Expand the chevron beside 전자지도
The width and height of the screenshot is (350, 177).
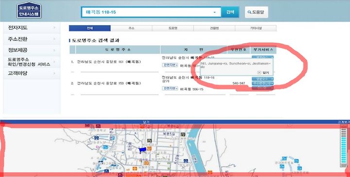pyautogui.click(x=54, y=28)
